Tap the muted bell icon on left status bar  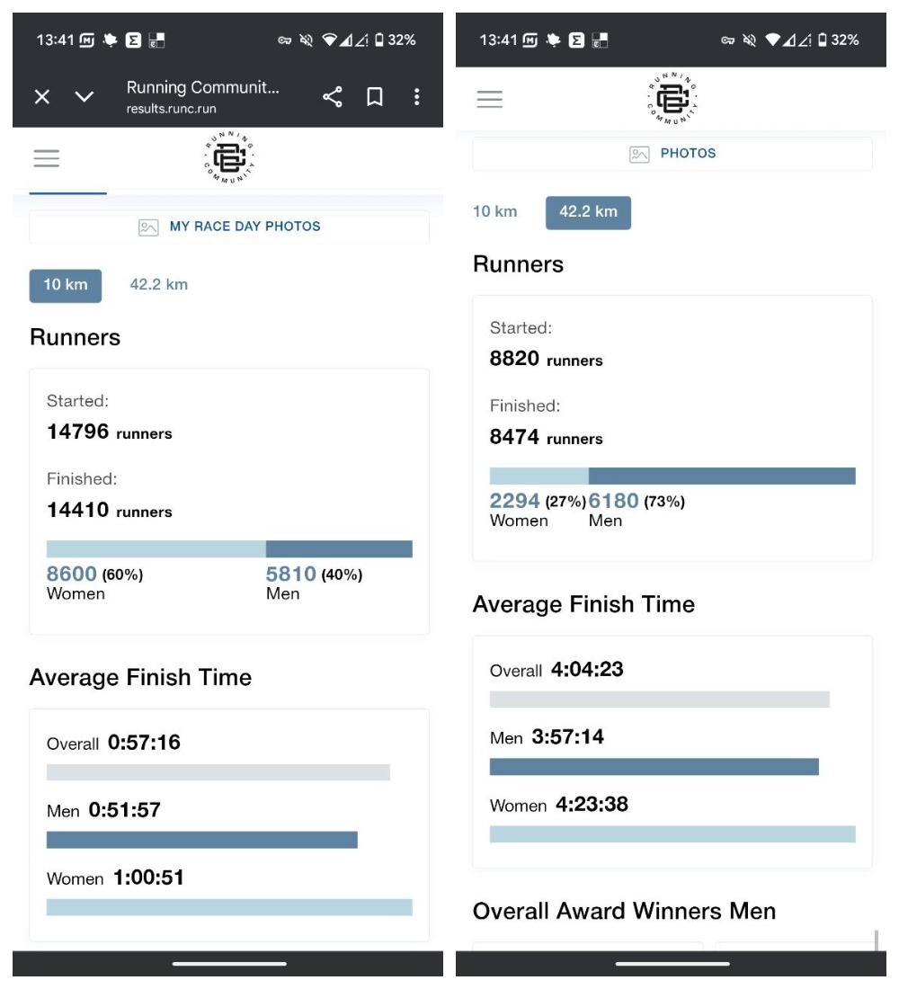click(x=306, y=40)
